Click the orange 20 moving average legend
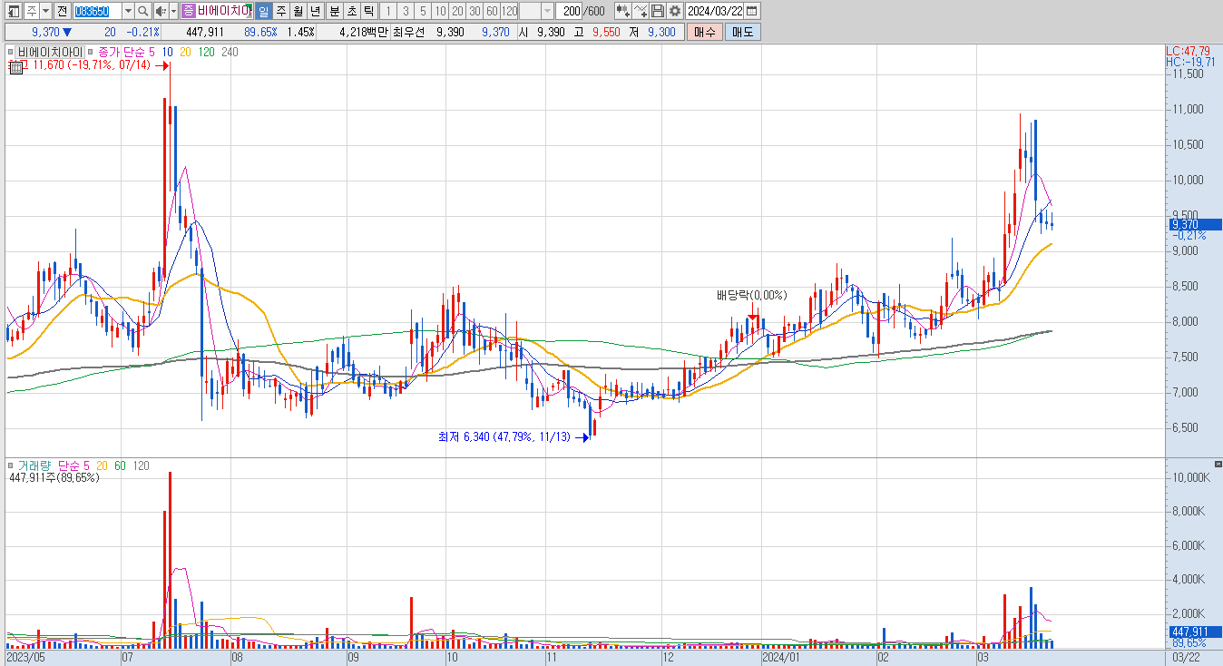This screenshot has height=666, width=1223. [x=185, y=52]
